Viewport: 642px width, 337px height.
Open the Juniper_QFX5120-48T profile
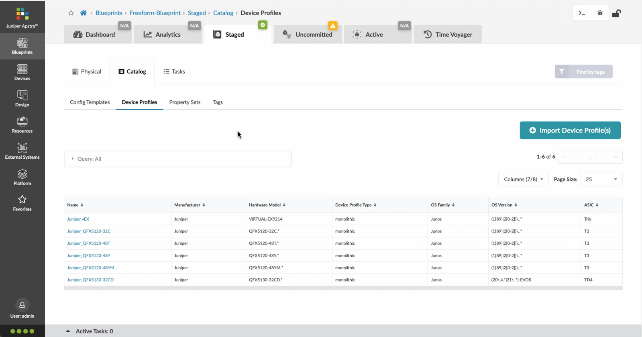pyautogui.click(x=89, y=243)
